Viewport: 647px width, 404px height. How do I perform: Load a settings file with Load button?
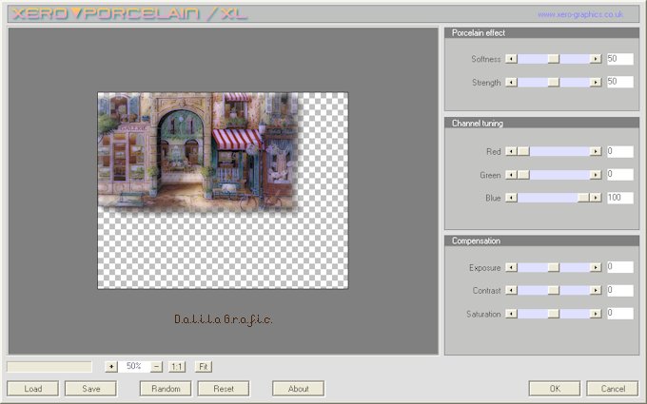click(32, 389)
